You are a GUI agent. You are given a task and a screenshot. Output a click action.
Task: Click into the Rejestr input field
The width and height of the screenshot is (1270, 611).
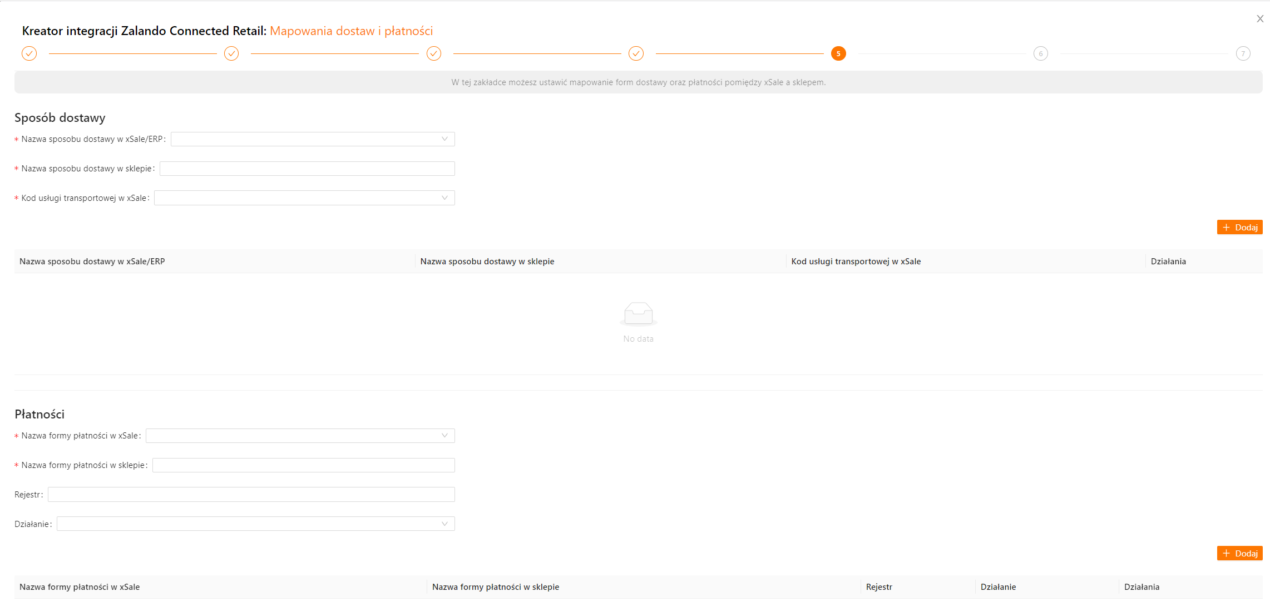coord(251,494)
